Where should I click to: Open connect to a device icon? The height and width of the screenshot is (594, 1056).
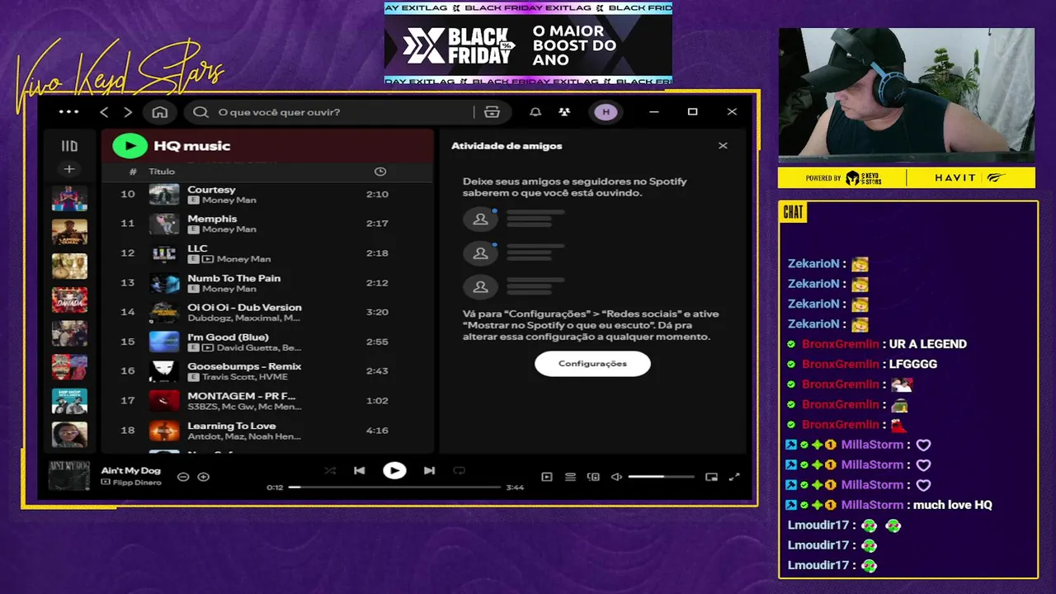593,477
